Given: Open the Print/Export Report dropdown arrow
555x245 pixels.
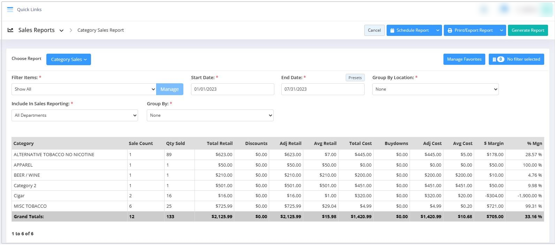Looking at the screenshot, I should 501,30.
